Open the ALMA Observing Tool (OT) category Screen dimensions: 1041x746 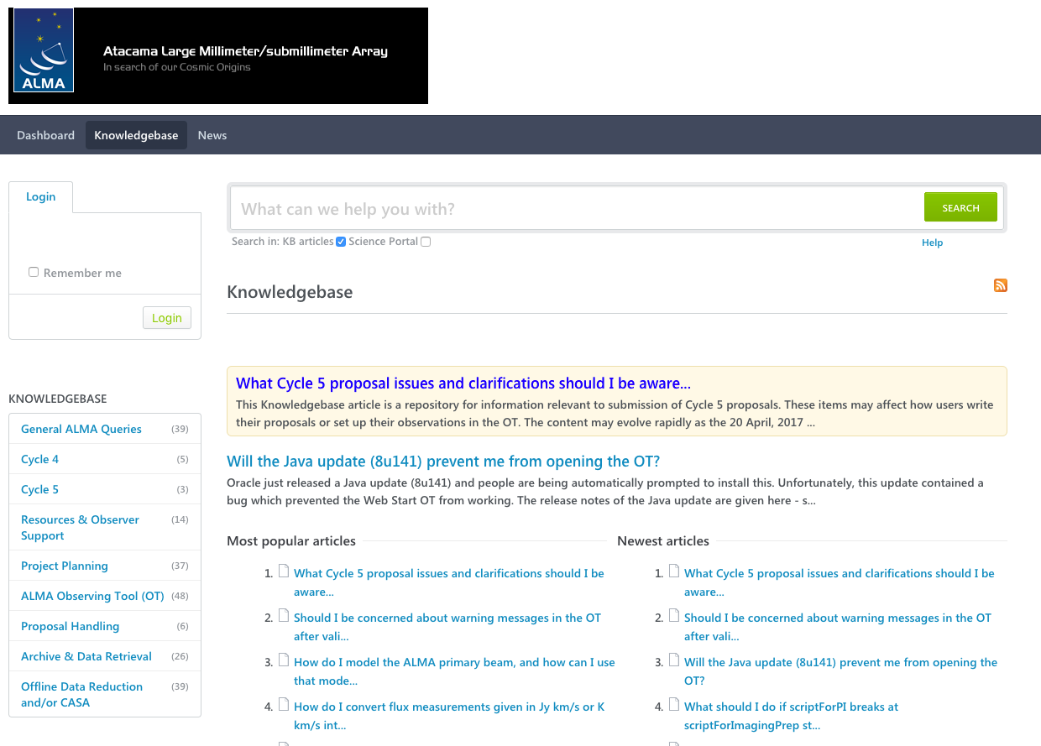[x=92, y=596]
